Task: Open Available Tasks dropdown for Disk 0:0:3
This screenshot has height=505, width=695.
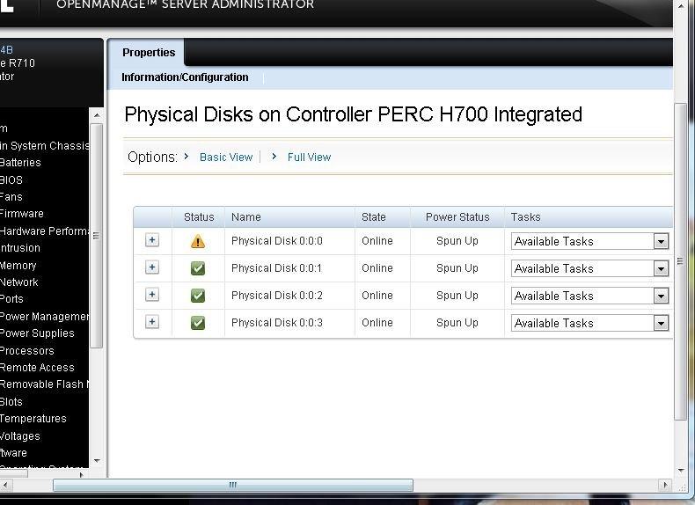Action: point(589,323)
